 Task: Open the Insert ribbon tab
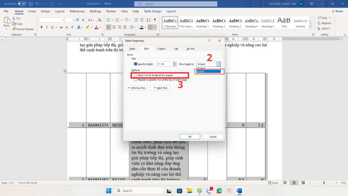click(x=32, y=11)
